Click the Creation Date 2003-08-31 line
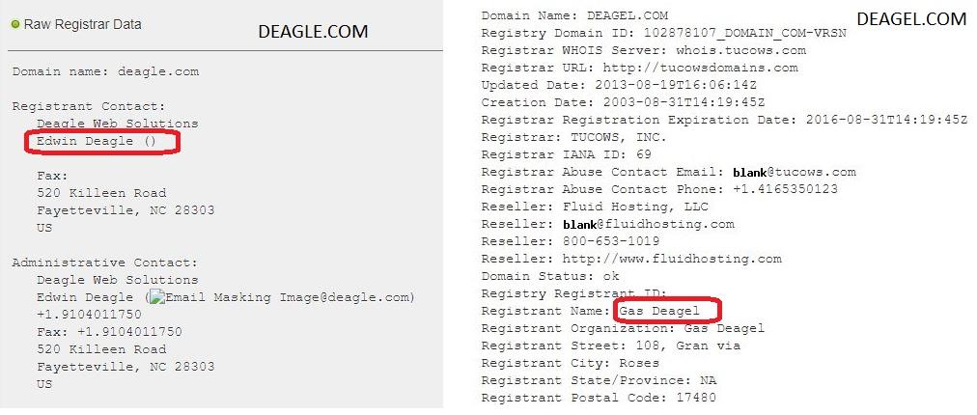 (623, 103)
